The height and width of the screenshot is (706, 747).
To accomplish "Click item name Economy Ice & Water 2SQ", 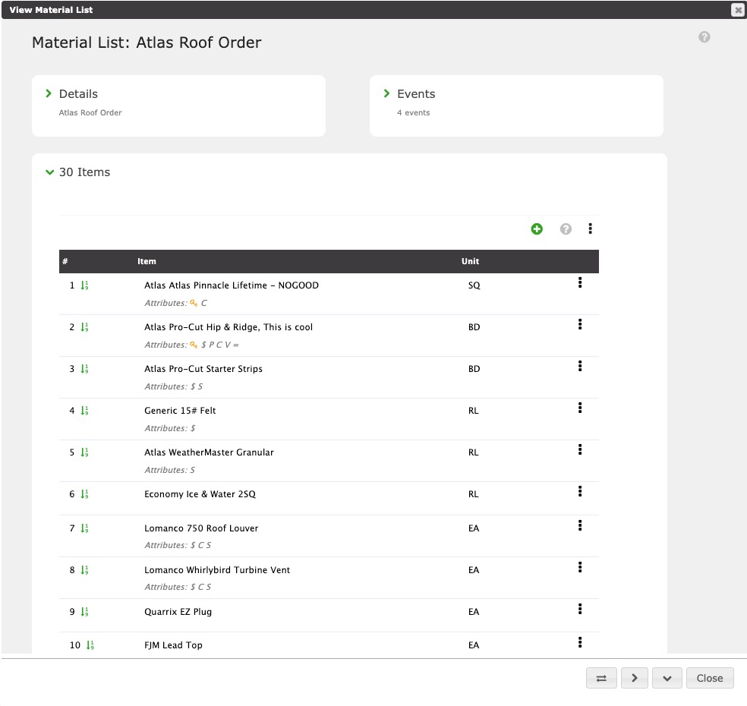I will [200, 494].
